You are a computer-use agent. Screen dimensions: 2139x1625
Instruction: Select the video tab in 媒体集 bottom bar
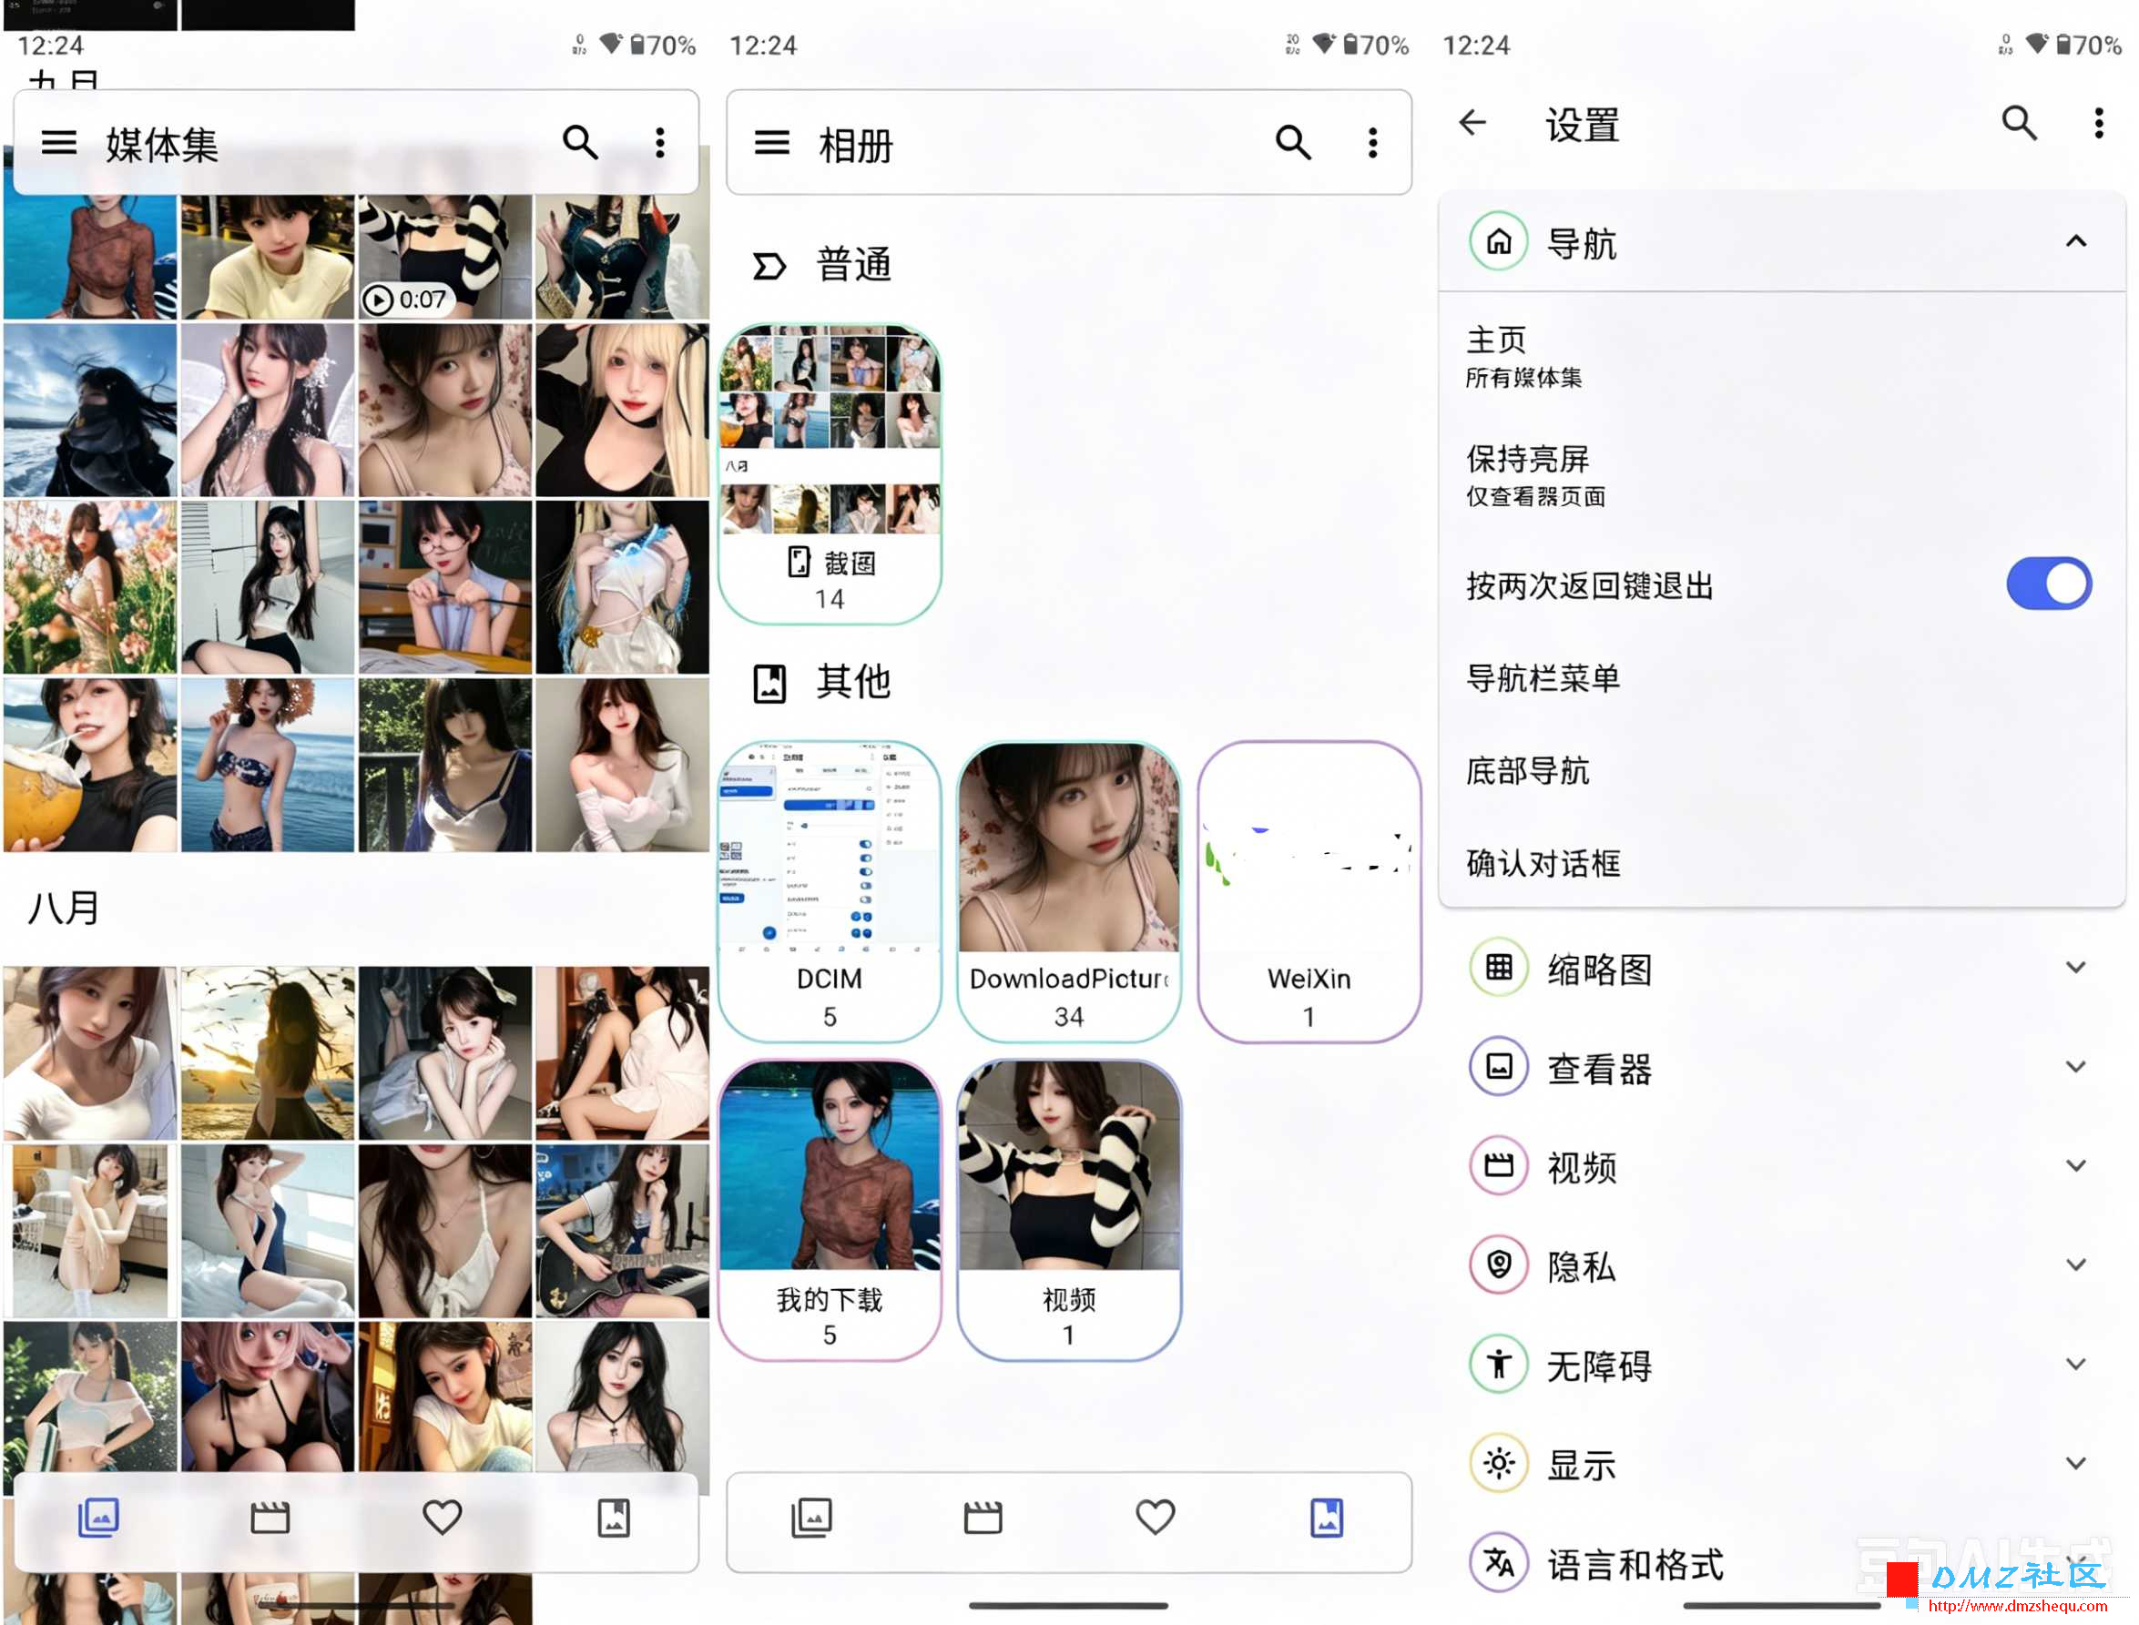270,1517
